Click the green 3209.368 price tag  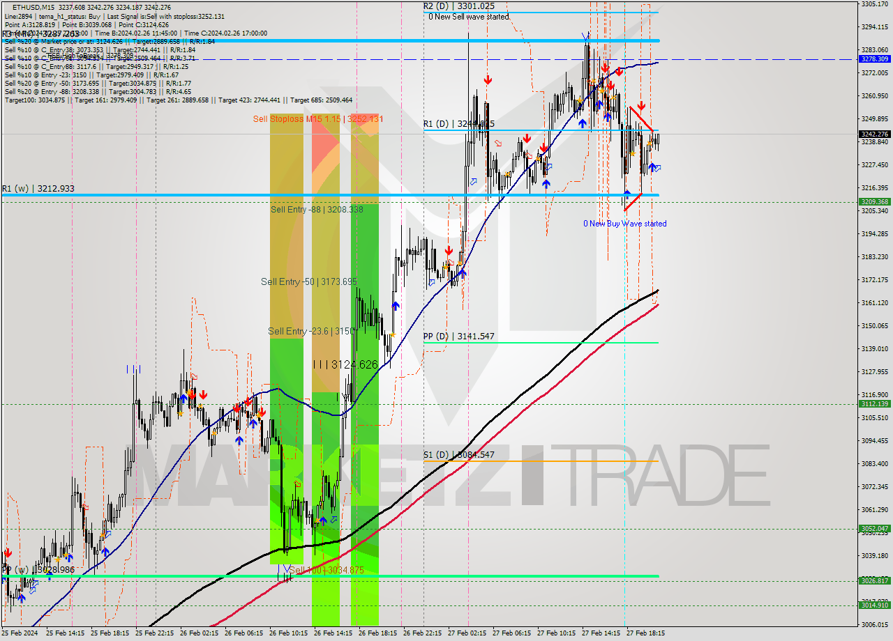coord(874,202)
